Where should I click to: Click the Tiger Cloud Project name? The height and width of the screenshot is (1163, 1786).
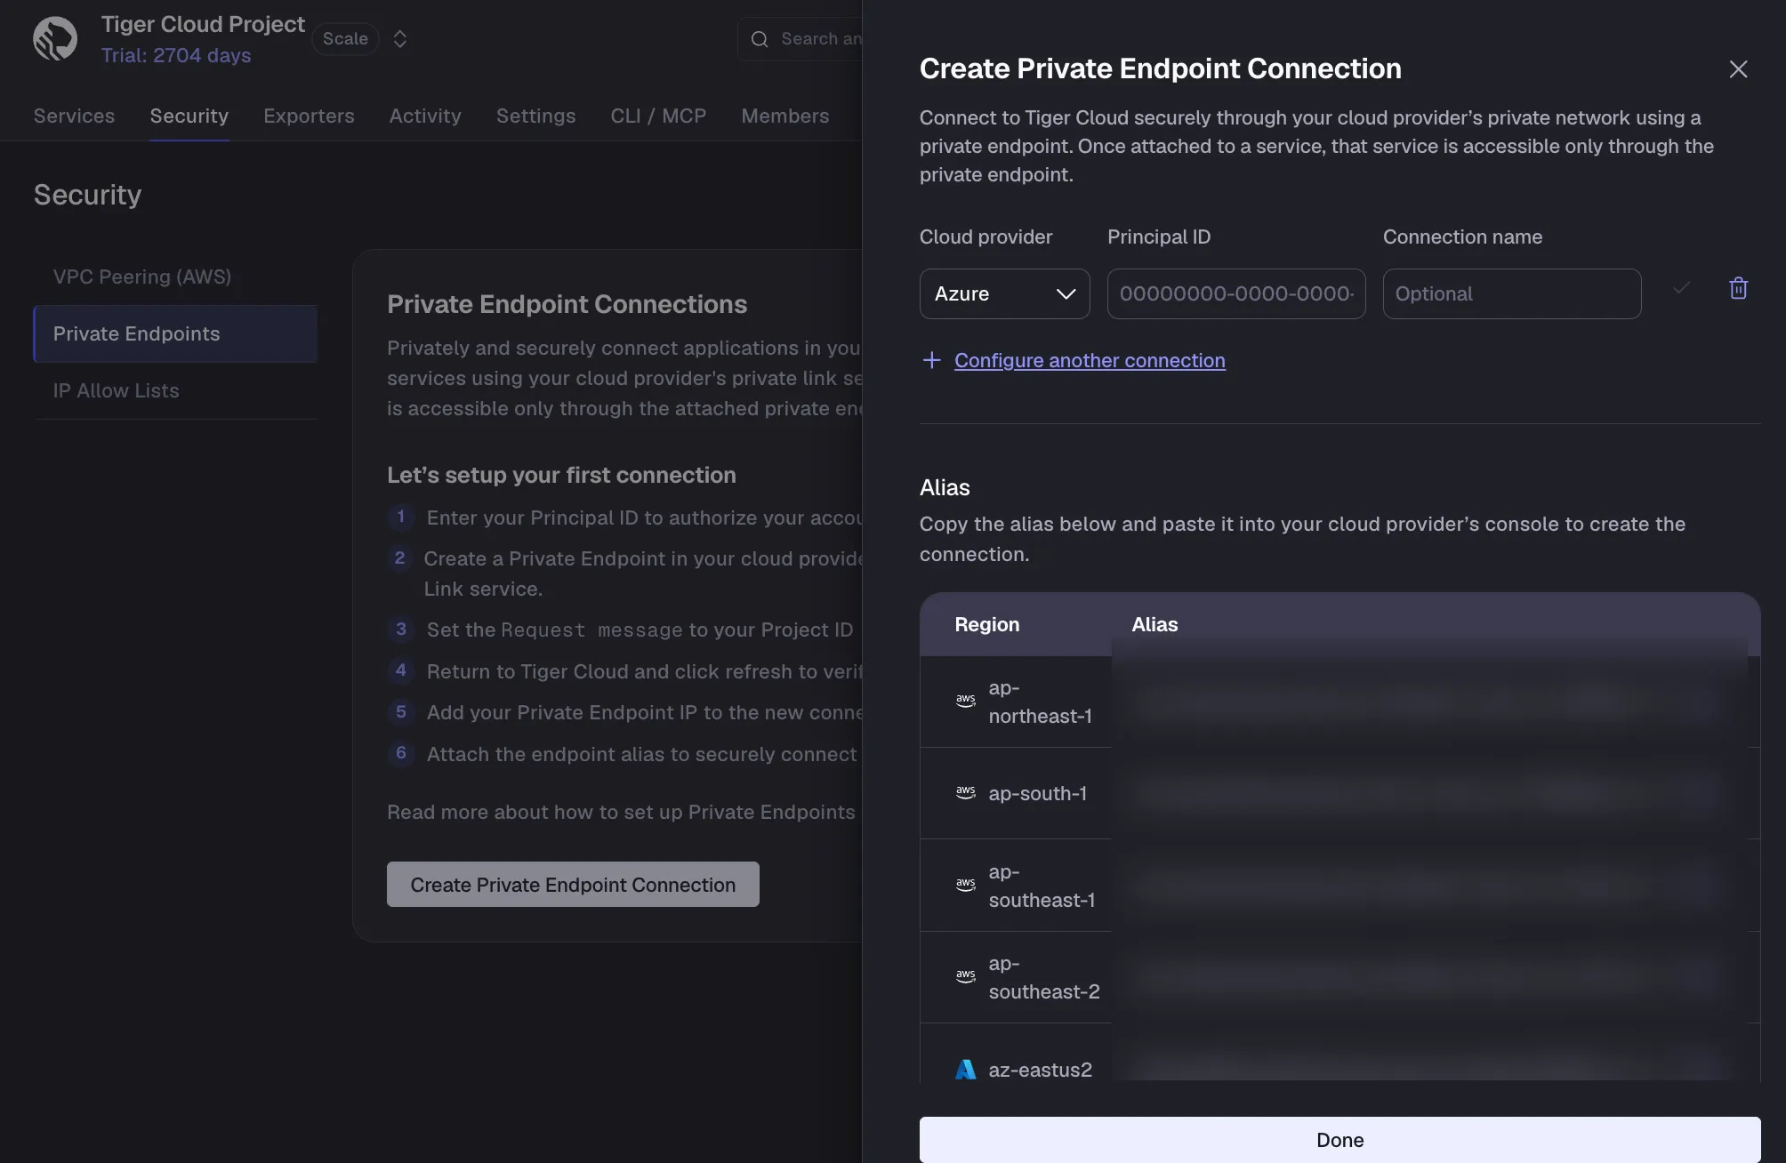(x=203, y=24)
